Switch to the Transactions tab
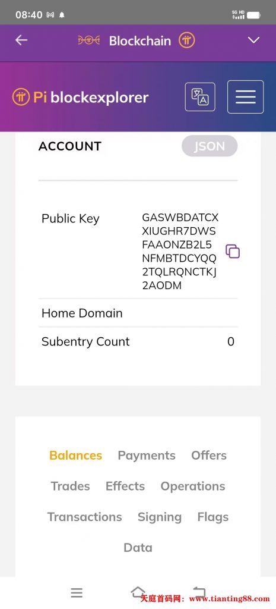This screenshot has width=276, height=609. (84, 517)
